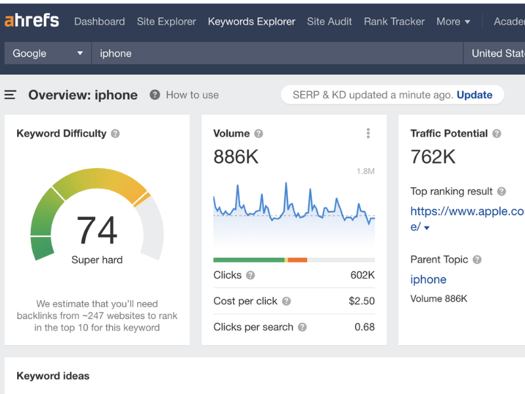Expand the top ranking result URL dropdown arrow
Image resolution: width=525 pixels, height=394 pixels.
(427, 228)
